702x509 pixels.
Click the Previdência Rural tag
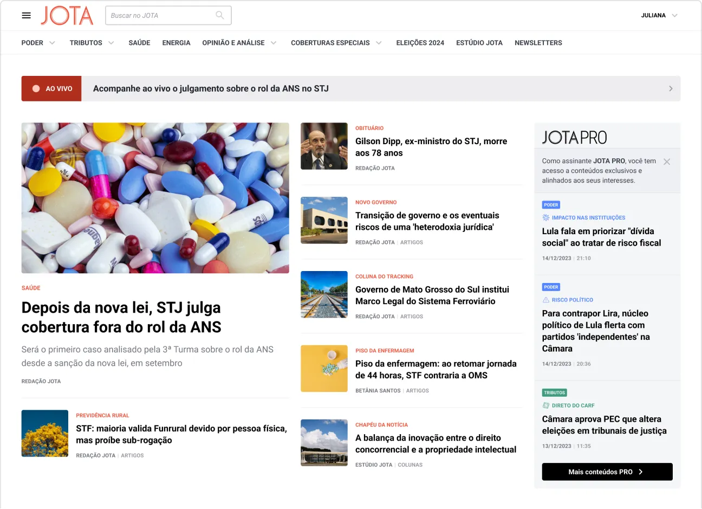(102, 415)
